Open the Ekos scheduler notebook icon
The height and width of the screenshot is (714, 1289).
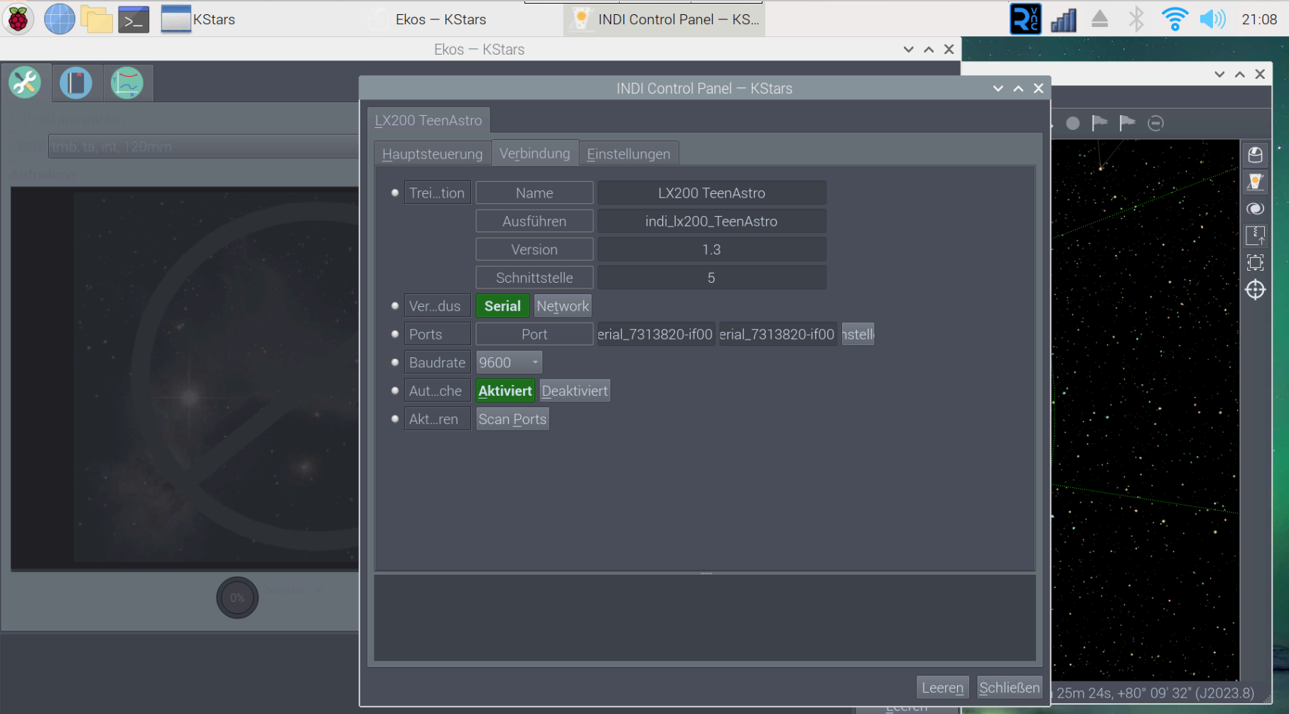coord(76,83)
